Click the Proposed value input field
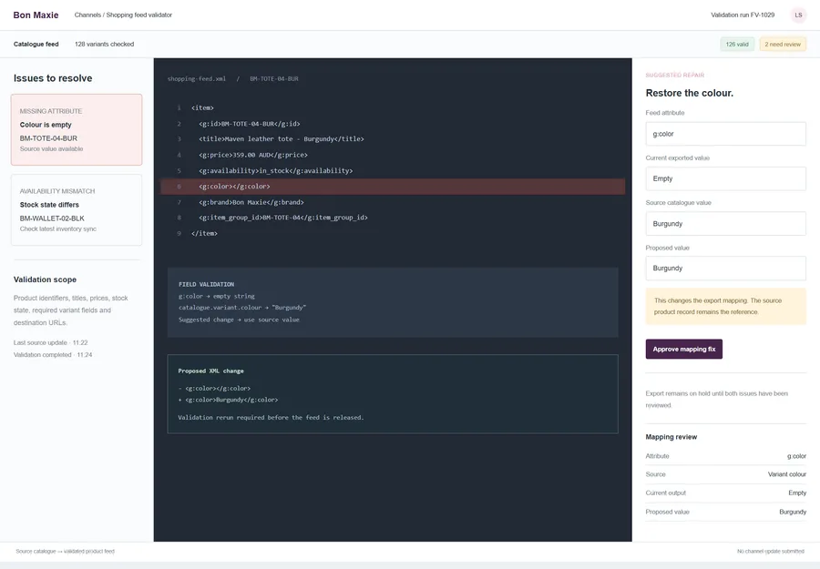Viewport: 820px width, 569px height. click(x=725, y=268)
